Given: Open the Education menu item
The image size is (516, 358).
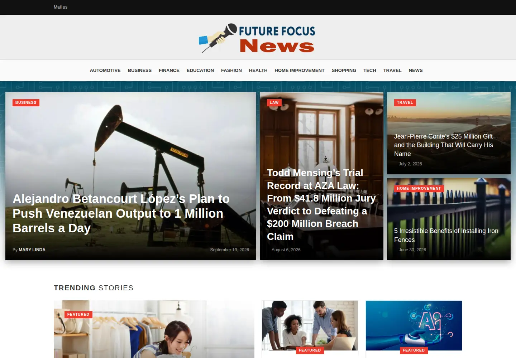Looking at the screenshot, I should [200, 71].
